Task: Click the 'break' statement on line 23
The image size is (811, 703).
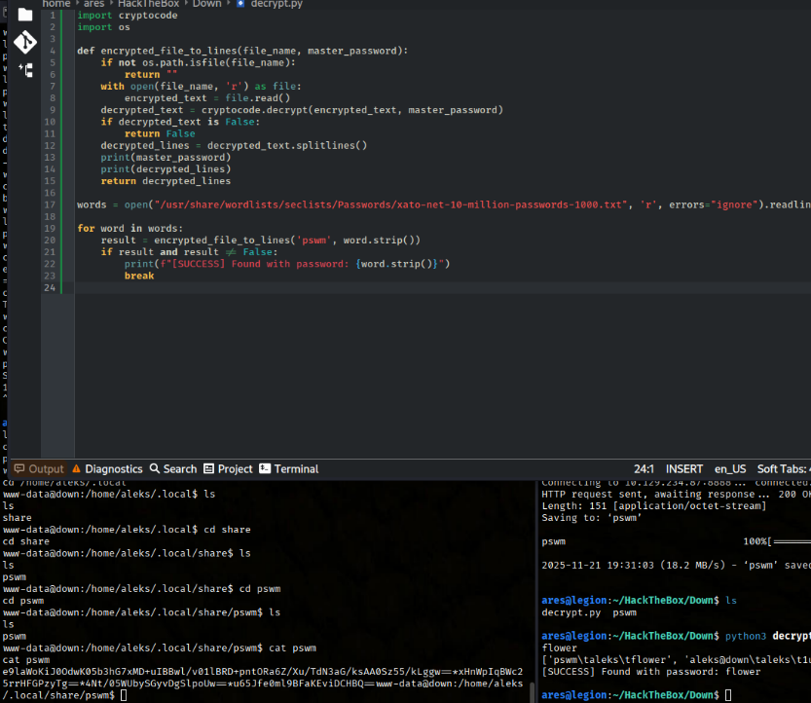Action: pos(139,276)
